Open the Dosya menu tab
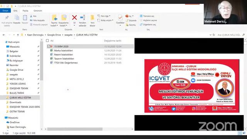247x139 pixels. (x=5, y=10)
